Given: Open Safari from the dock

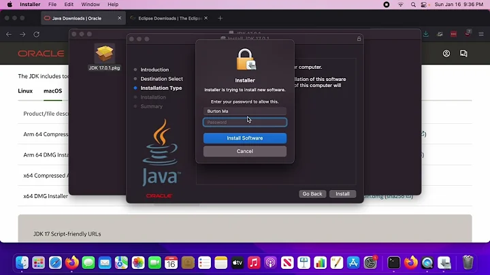Looking at the screenshot, I should tap(55, 263).
